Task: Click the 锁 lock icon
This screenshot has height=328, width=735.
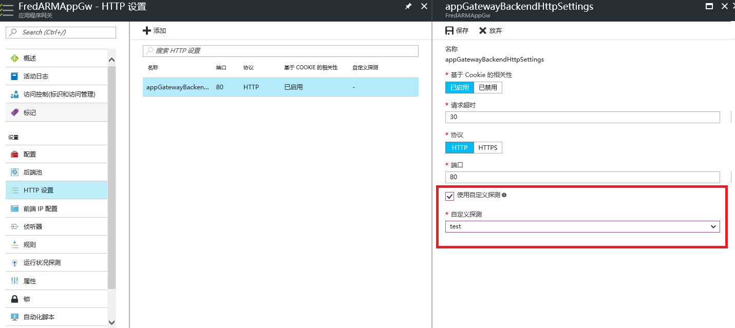Action: 14,299
